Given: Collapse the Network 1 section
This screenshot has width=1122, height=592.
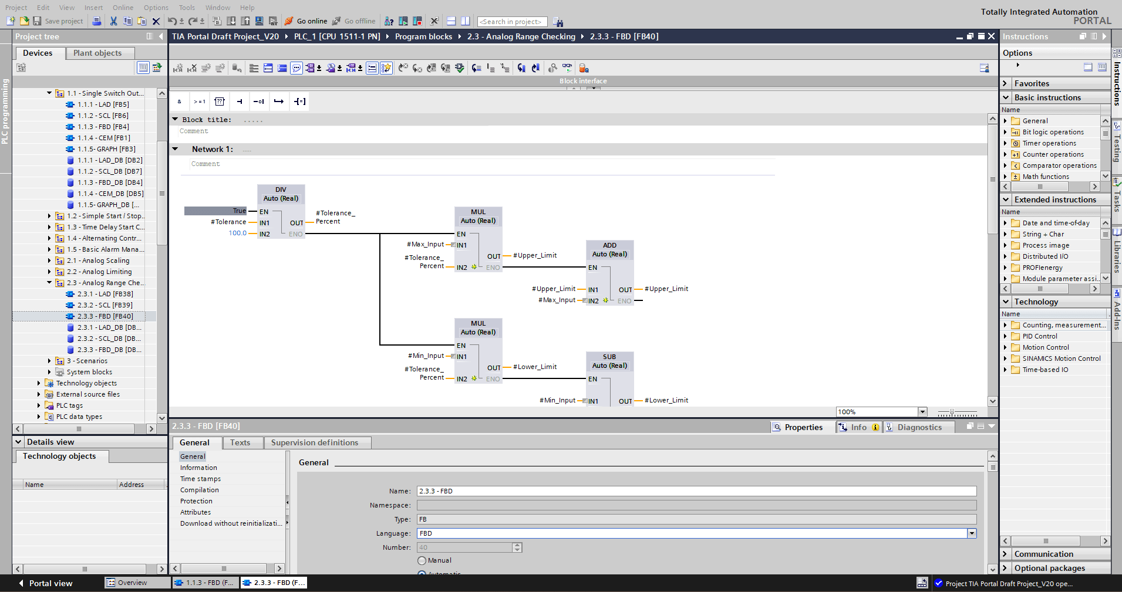Looking at the screenshot, I should [175, 149].
